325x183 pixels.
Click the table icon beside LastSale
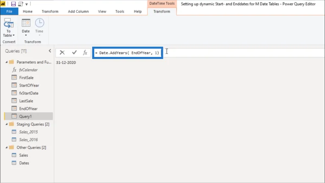(14, 100)
